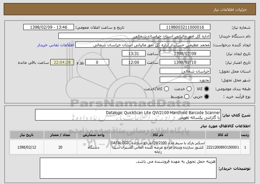The image size is (260, 184).
Task: Click the طبقه بندی موضوعی label
Action: [233, 89]
